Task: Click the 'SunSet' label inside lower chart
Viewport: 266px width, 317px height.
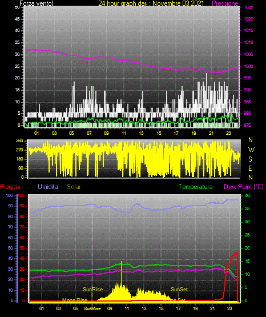Action: (x=179, y=290)
